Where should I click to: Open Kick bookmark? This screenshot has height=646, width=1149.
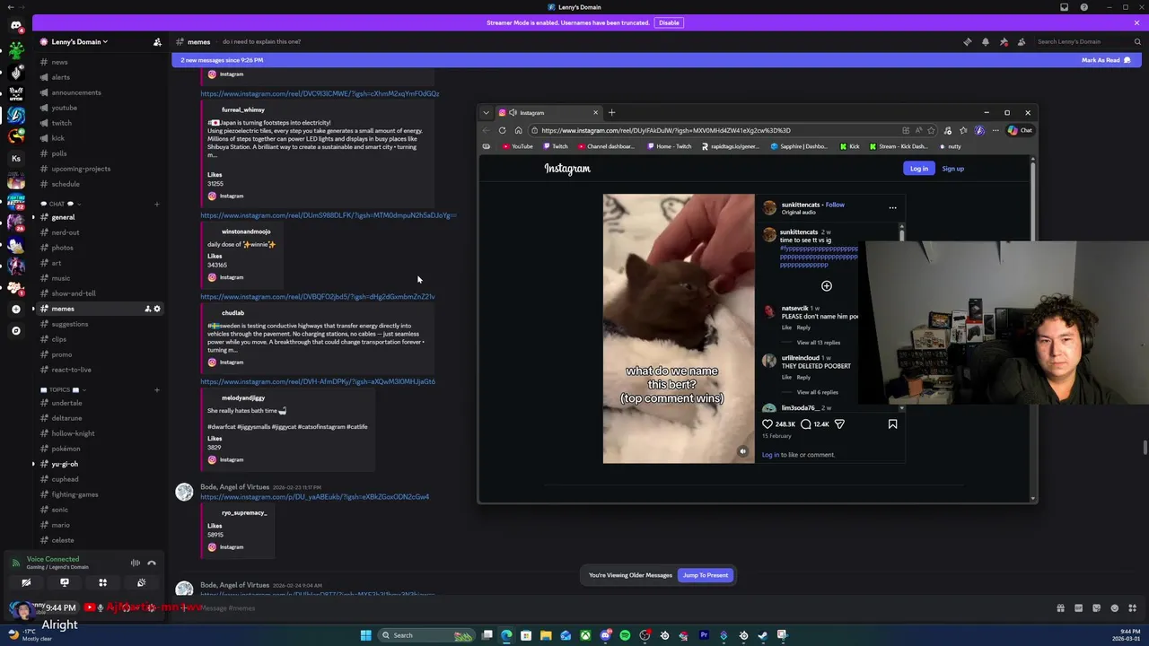(x=849, y=146)
